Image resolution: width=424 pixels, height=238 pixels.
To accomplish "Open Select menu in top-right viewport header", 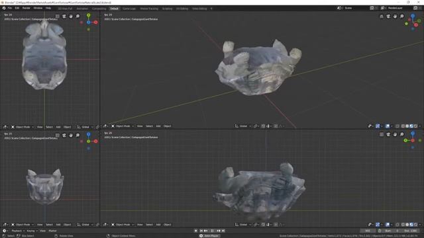I will click(x=149, y=126).
